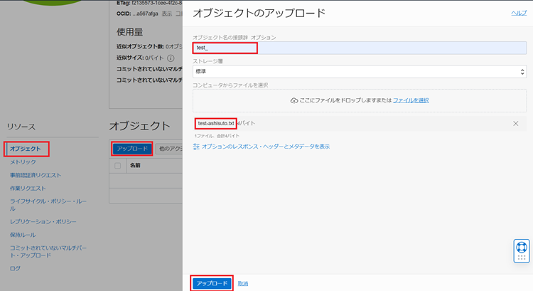Viewport: 533px width, 291px height.
Task: Remove the test-ashisuto.txt file with the X icon
Action: click(516, 124)
